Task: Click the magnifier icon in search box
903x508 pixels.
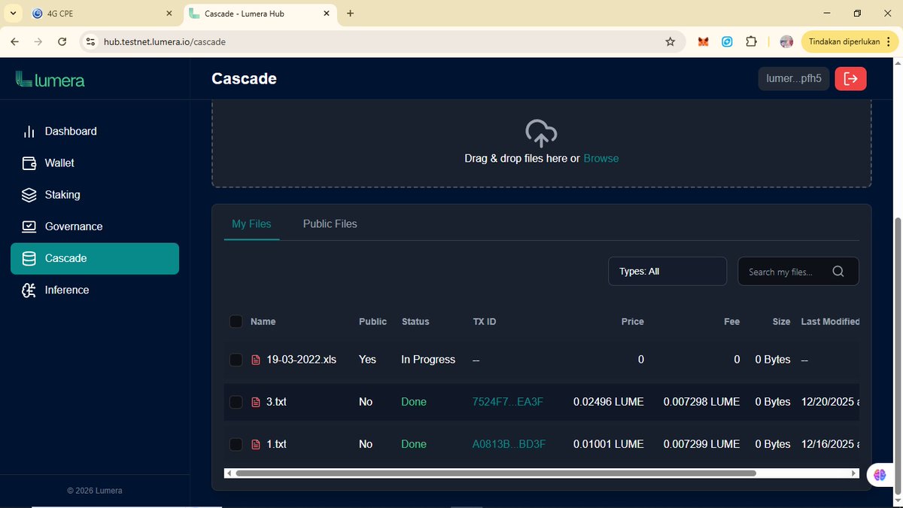Action: click(x=838, y=272)
